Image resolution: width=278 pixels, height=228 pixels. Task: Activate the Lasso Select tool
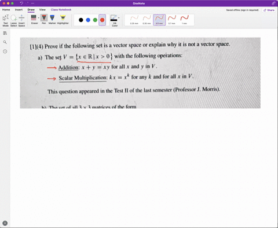pos(14,20)
